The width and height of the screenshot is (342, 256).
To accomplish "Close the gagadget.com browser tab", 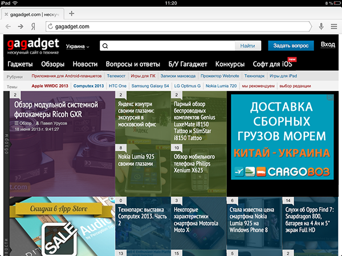I will tap(6, 14).
